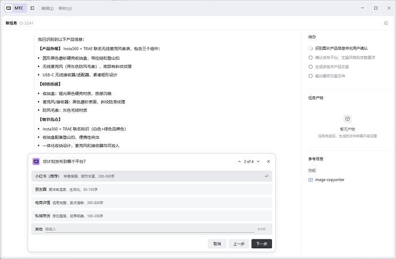Click the 技能 label
The width and height of the screenshot is (396, 259).
[x=312, y=171]
